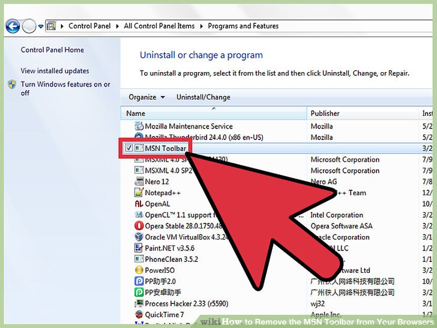Select All Control Panel Items breadcrumb

coord(159,26)
